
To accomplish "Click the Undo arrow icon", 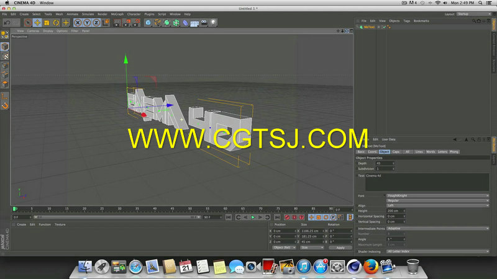I will 7,22.
